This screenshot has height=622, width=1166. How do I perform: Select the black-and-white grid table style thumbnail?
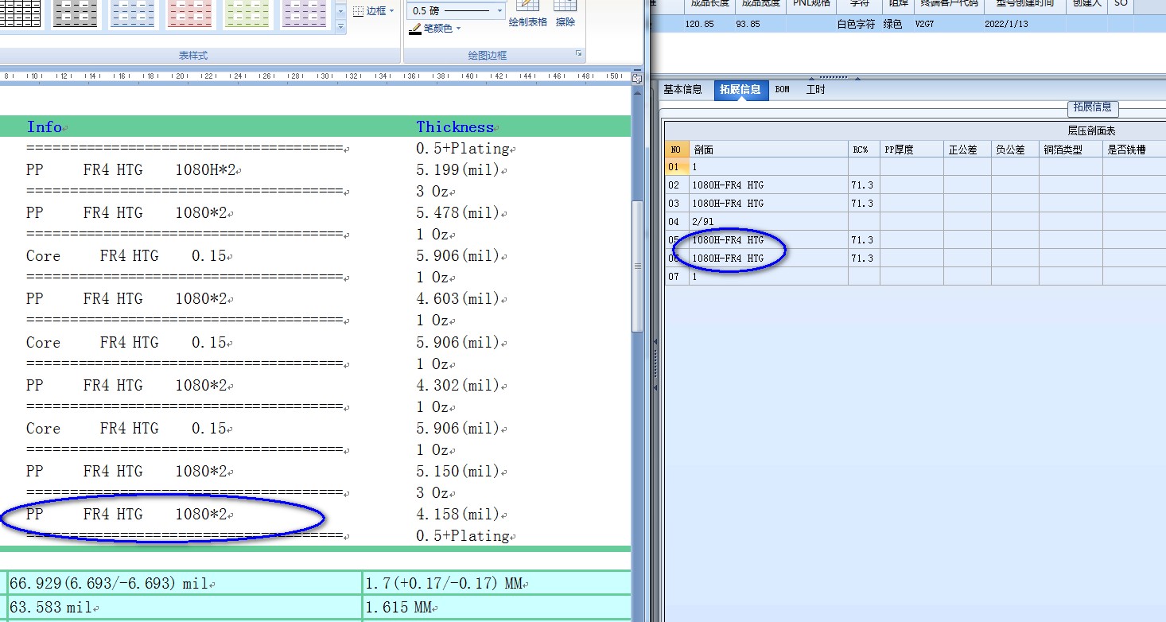pos(20,14)
